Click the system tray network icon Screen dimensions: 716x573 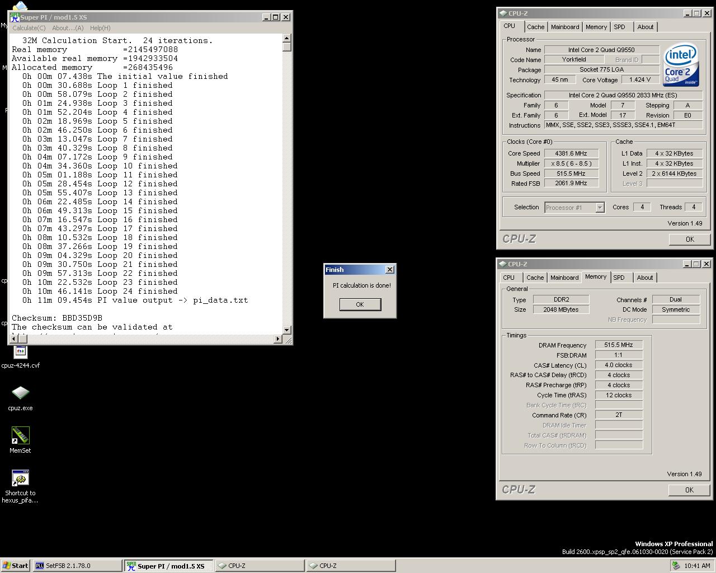[676, 566]
